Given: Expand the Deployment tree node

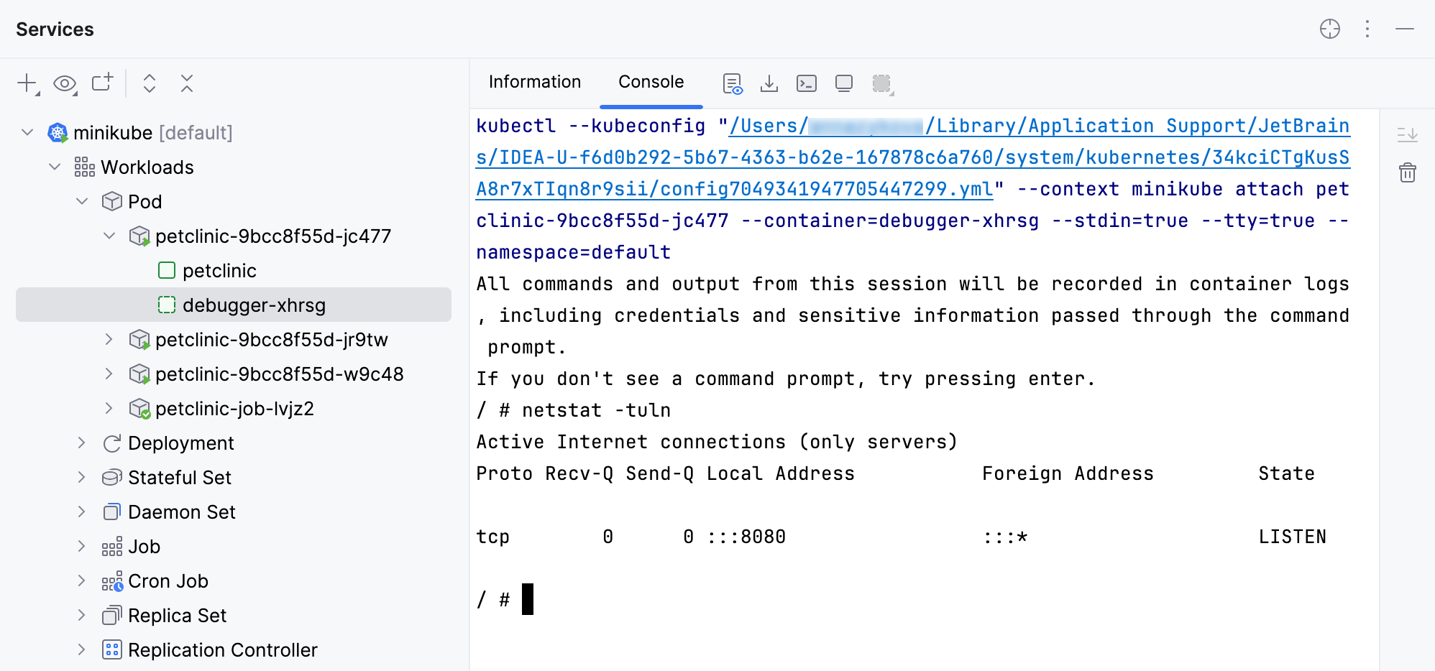Looking at the screenshot, I should pos(81,443).
